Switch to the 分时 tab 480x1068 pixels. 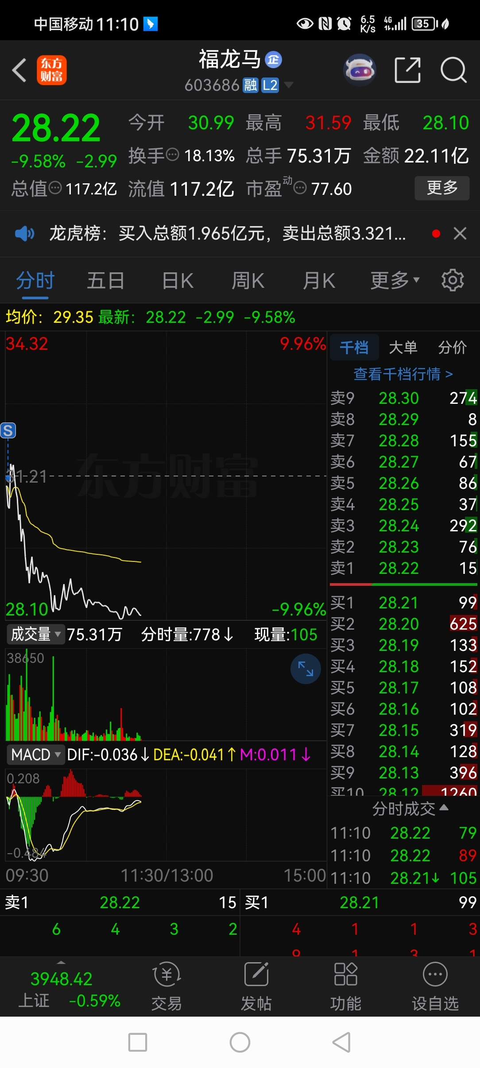pos(35,281)
